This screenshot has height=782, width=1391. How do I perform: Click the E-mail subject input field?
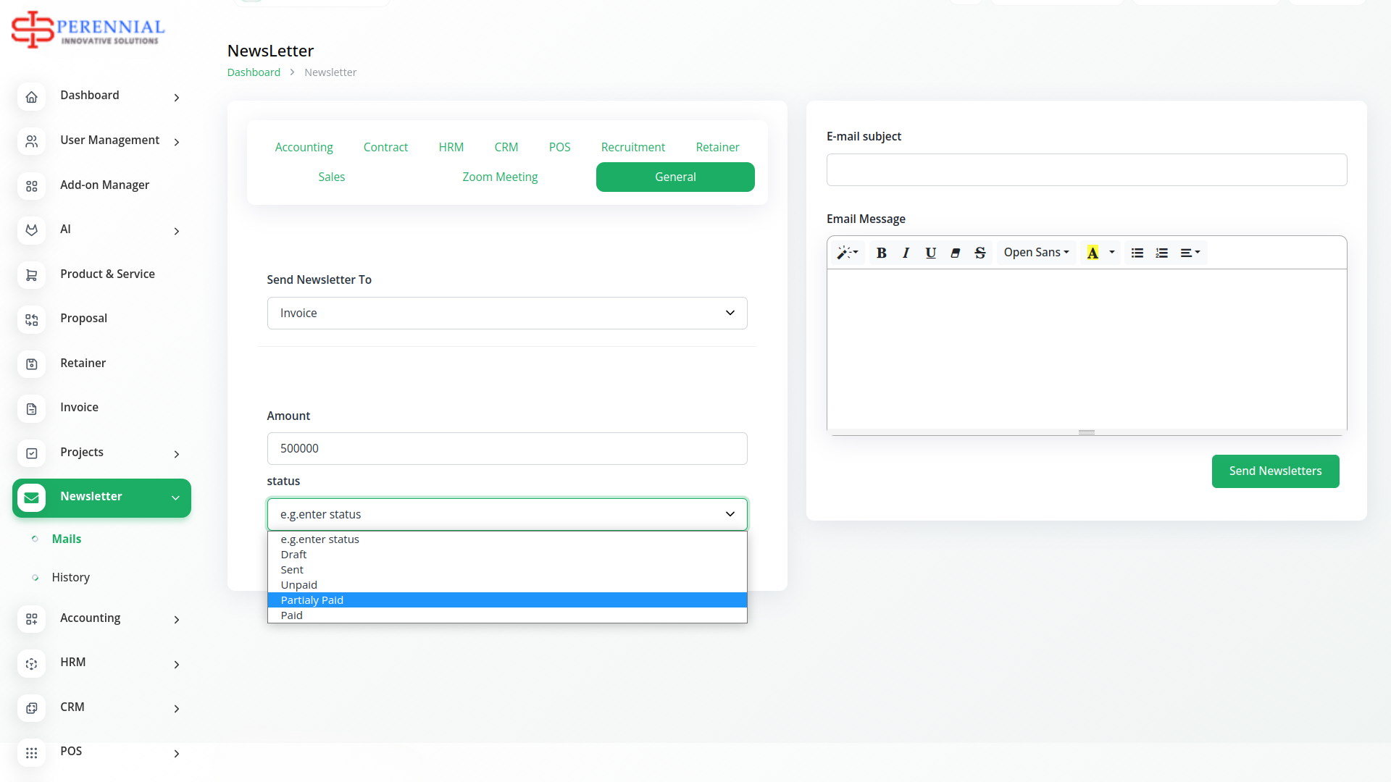coord(1086,169)
